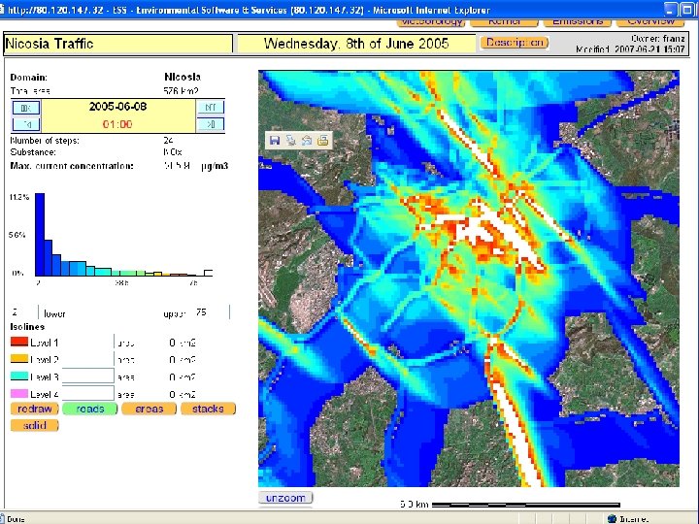
Task: Click the date header Wednesday, 8th of June 2005
Action: [356, 44]
